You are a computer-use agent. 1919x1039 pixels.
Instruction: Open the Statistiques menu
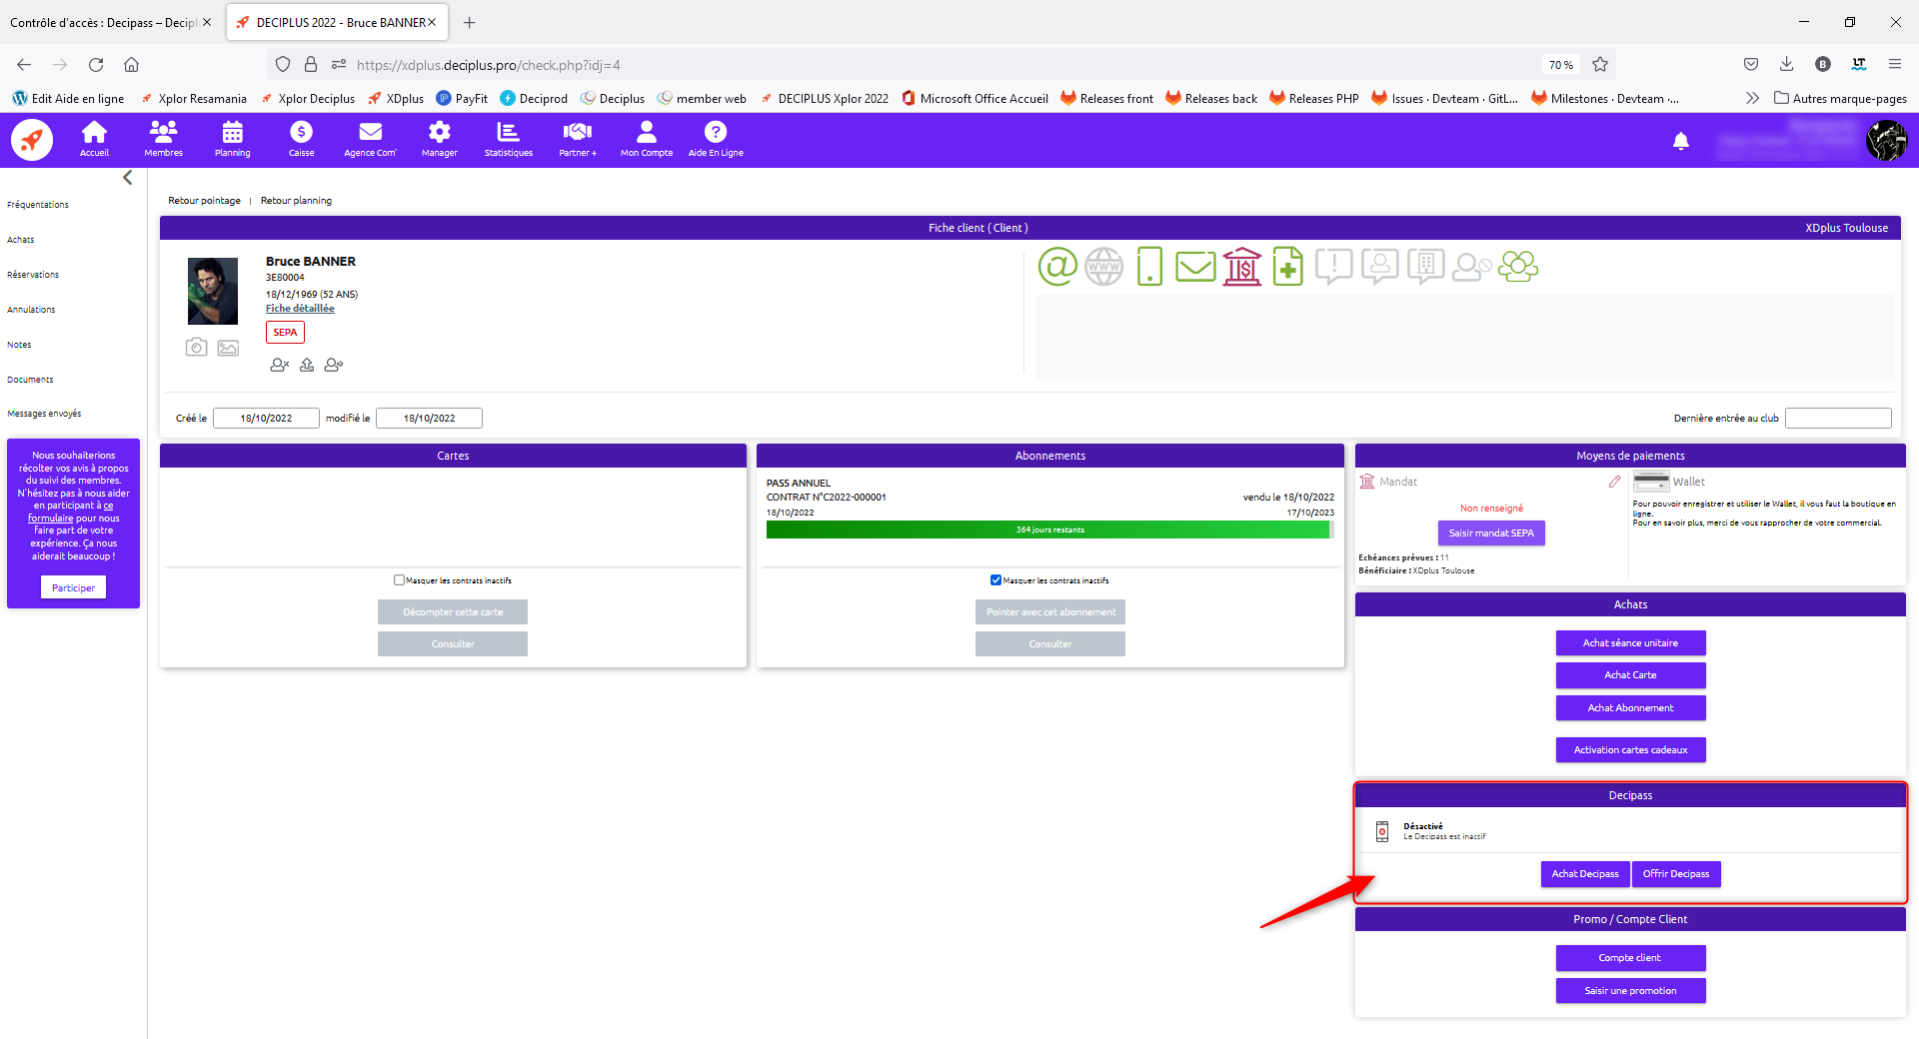point(508,139)
